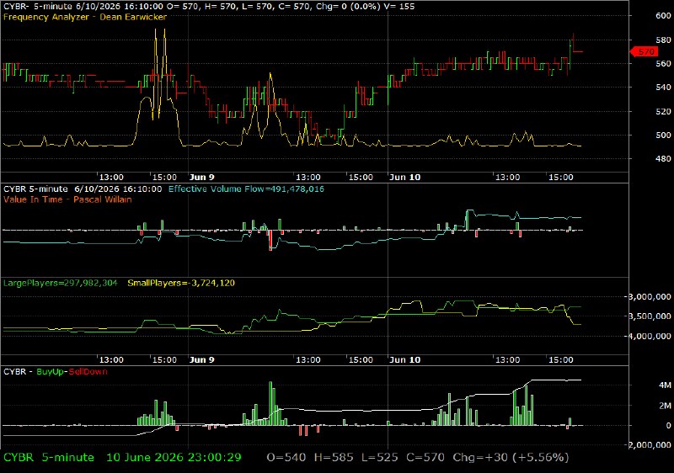Click the status bar date 10 June 2026 23:00:29
This screenshot has width=674, height=473.
coord(174,458)
